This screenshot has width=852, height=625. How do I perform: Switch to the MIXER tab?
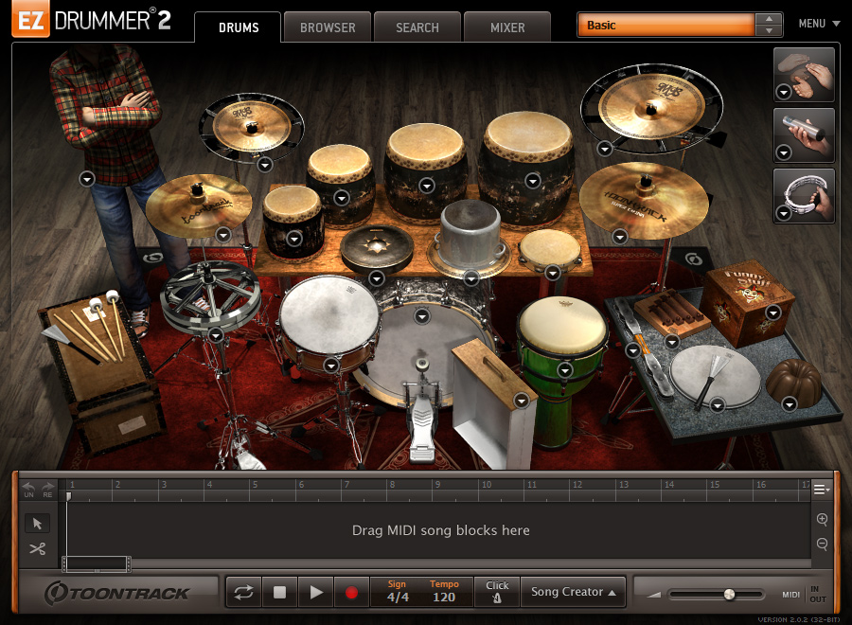click(x=507, y=27)
